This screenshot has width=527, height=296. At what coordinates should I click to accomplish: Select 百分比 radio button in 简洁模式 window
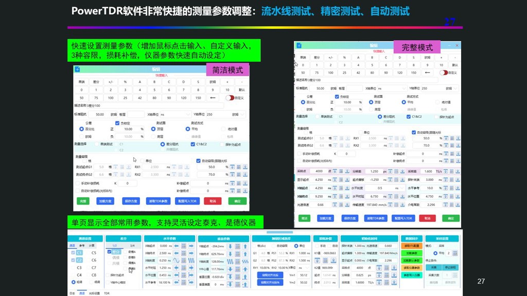click(x=81, y=129)
